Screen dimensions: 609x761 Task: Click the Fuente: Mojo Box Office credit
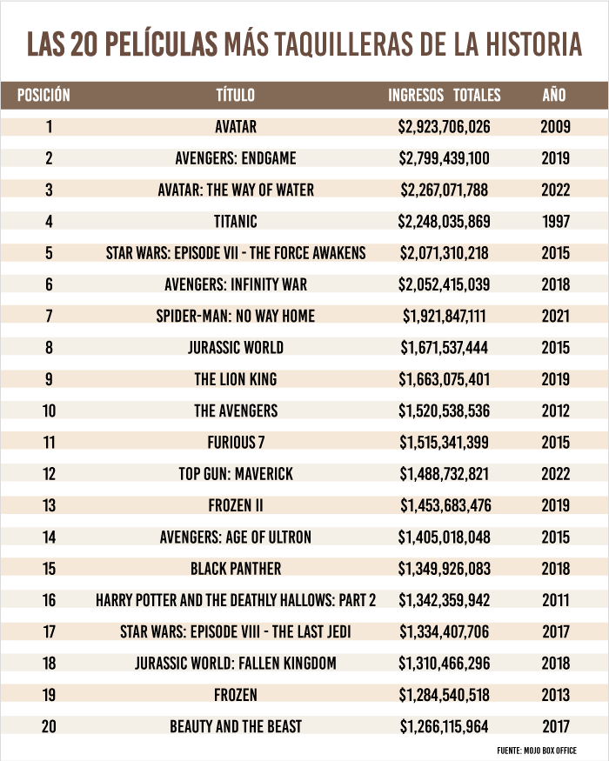click(x=537, y=750)
